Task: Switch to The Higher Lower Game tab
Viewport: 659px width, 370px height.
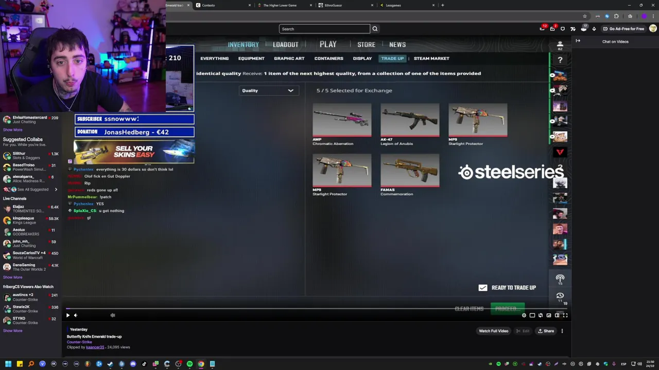Action: point(285,5)
